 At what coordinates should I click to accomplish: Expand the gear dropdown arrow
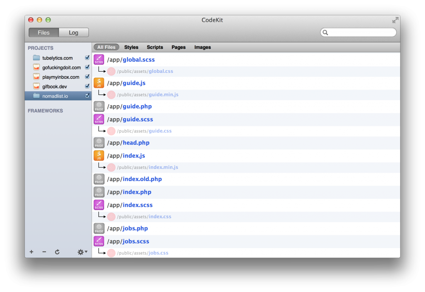85,252
